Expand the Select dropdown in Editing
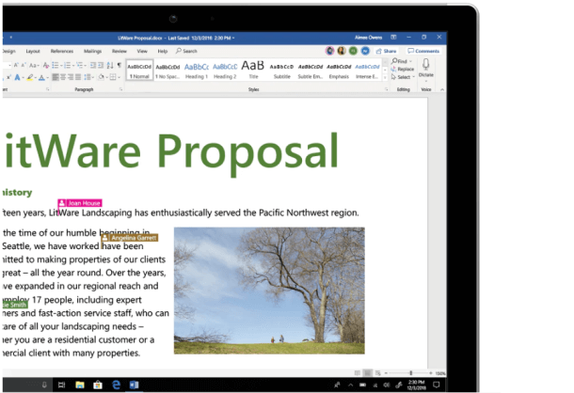 click(x=404, y=77)
